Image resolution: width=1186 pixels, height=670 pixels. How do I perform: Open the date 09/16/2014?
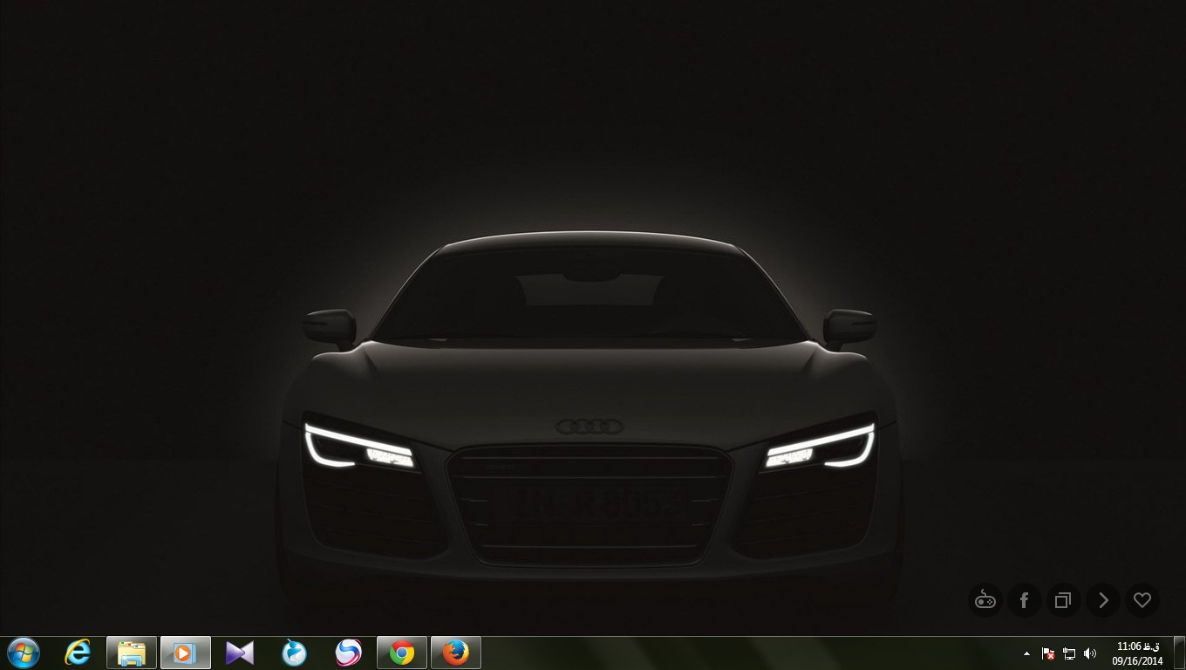[x=1137, y=661]
